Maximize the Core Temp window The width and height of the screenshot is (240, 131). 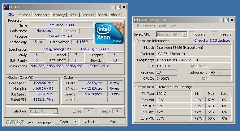pos(226,20)
